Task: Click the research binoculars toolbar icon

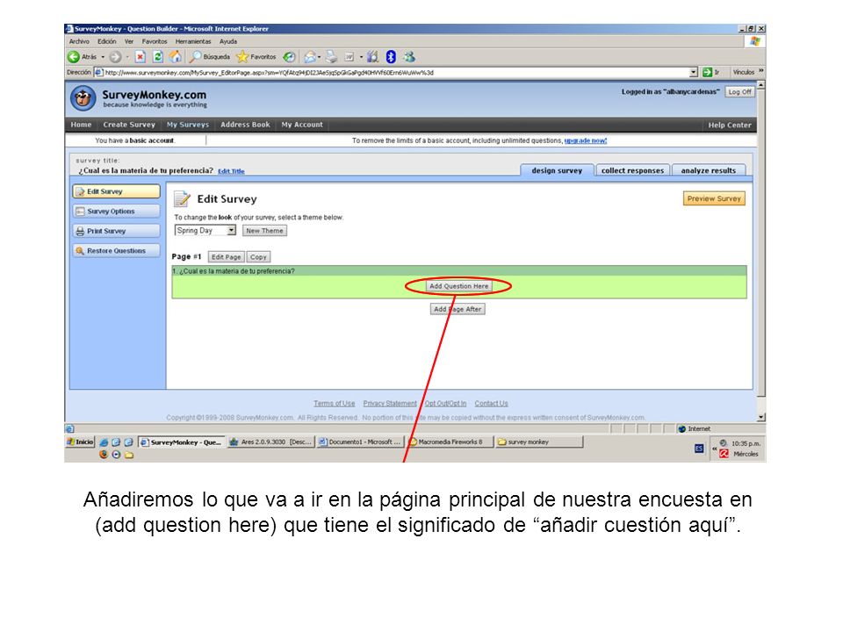Action: pyautogui.click(x=372, y=56)
